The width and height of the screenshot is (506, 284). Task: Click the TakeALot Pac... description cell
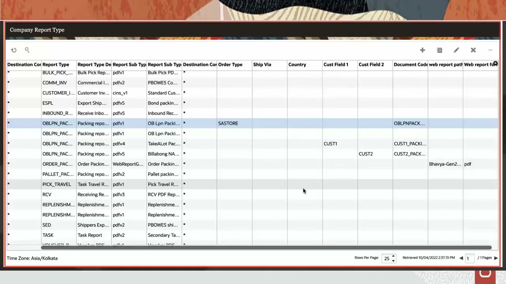(164, 144)
